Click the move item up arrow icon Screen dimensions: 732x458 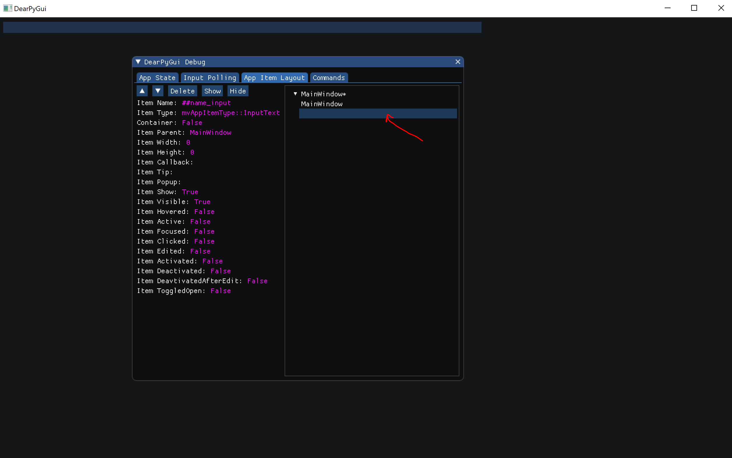pyautogui.click(x=142, y=90)
